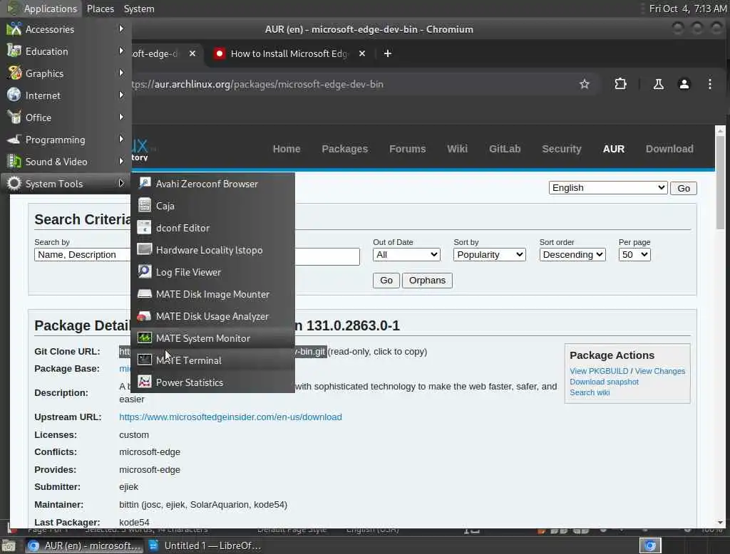The height and width of the screenshot is (554, 730).
Task: Open the Forums nav link
Action: point(407,149)
